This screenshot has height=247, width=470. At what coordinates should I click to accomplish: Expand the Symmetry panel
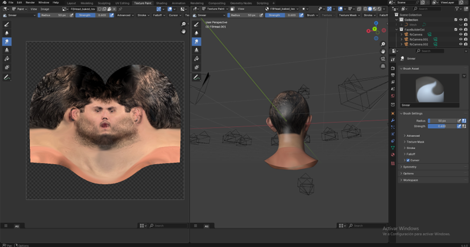pyautogui.click(x=410, y=167)
